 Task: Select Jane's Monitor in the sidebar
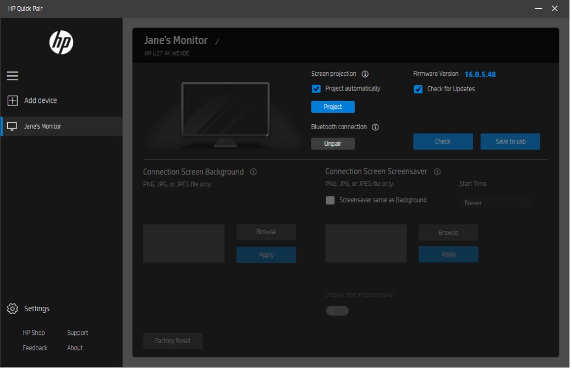click(x=62, y=126)
